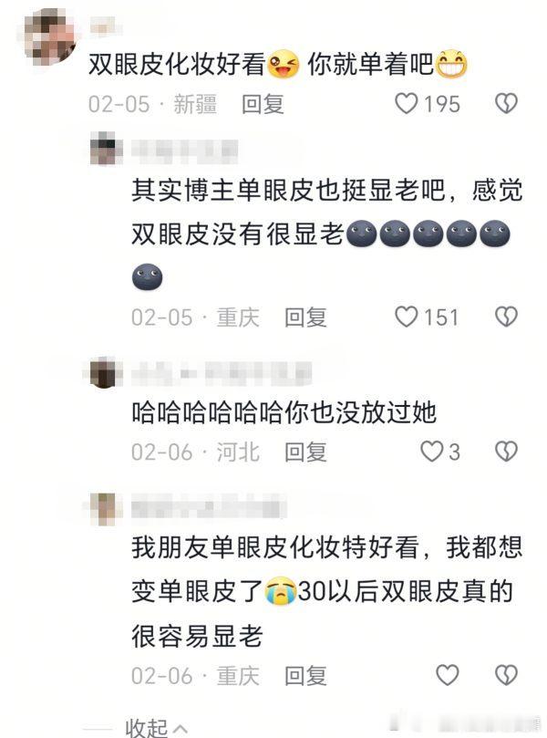
Task: Open avatar of 其实博主单眼皮 reply author
Action: click(x=105, y=149)
